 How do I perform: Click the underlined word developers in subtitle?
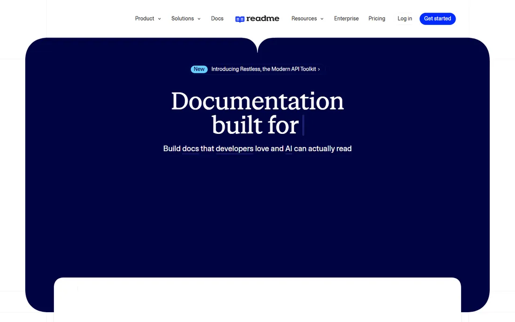pos(235,149)
